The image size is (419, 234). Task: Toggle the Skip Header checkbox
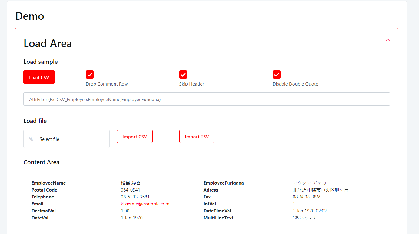[x=183, y=74]
